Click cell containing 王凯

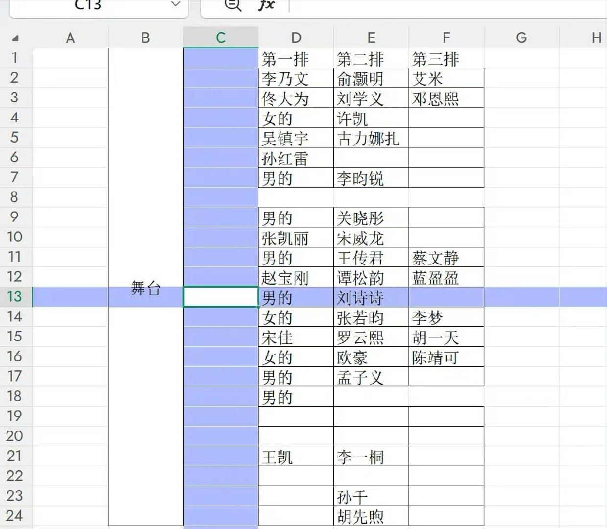[x=296, y=457]
